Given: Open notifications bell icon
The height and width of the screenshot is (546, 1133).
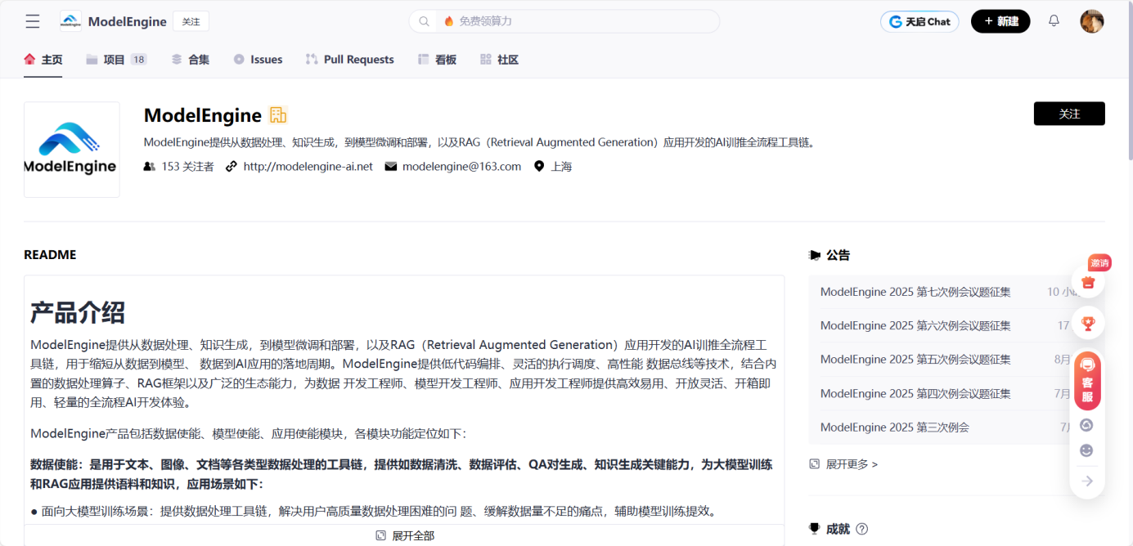Looking at the screenshot, I should point(1054,21).
